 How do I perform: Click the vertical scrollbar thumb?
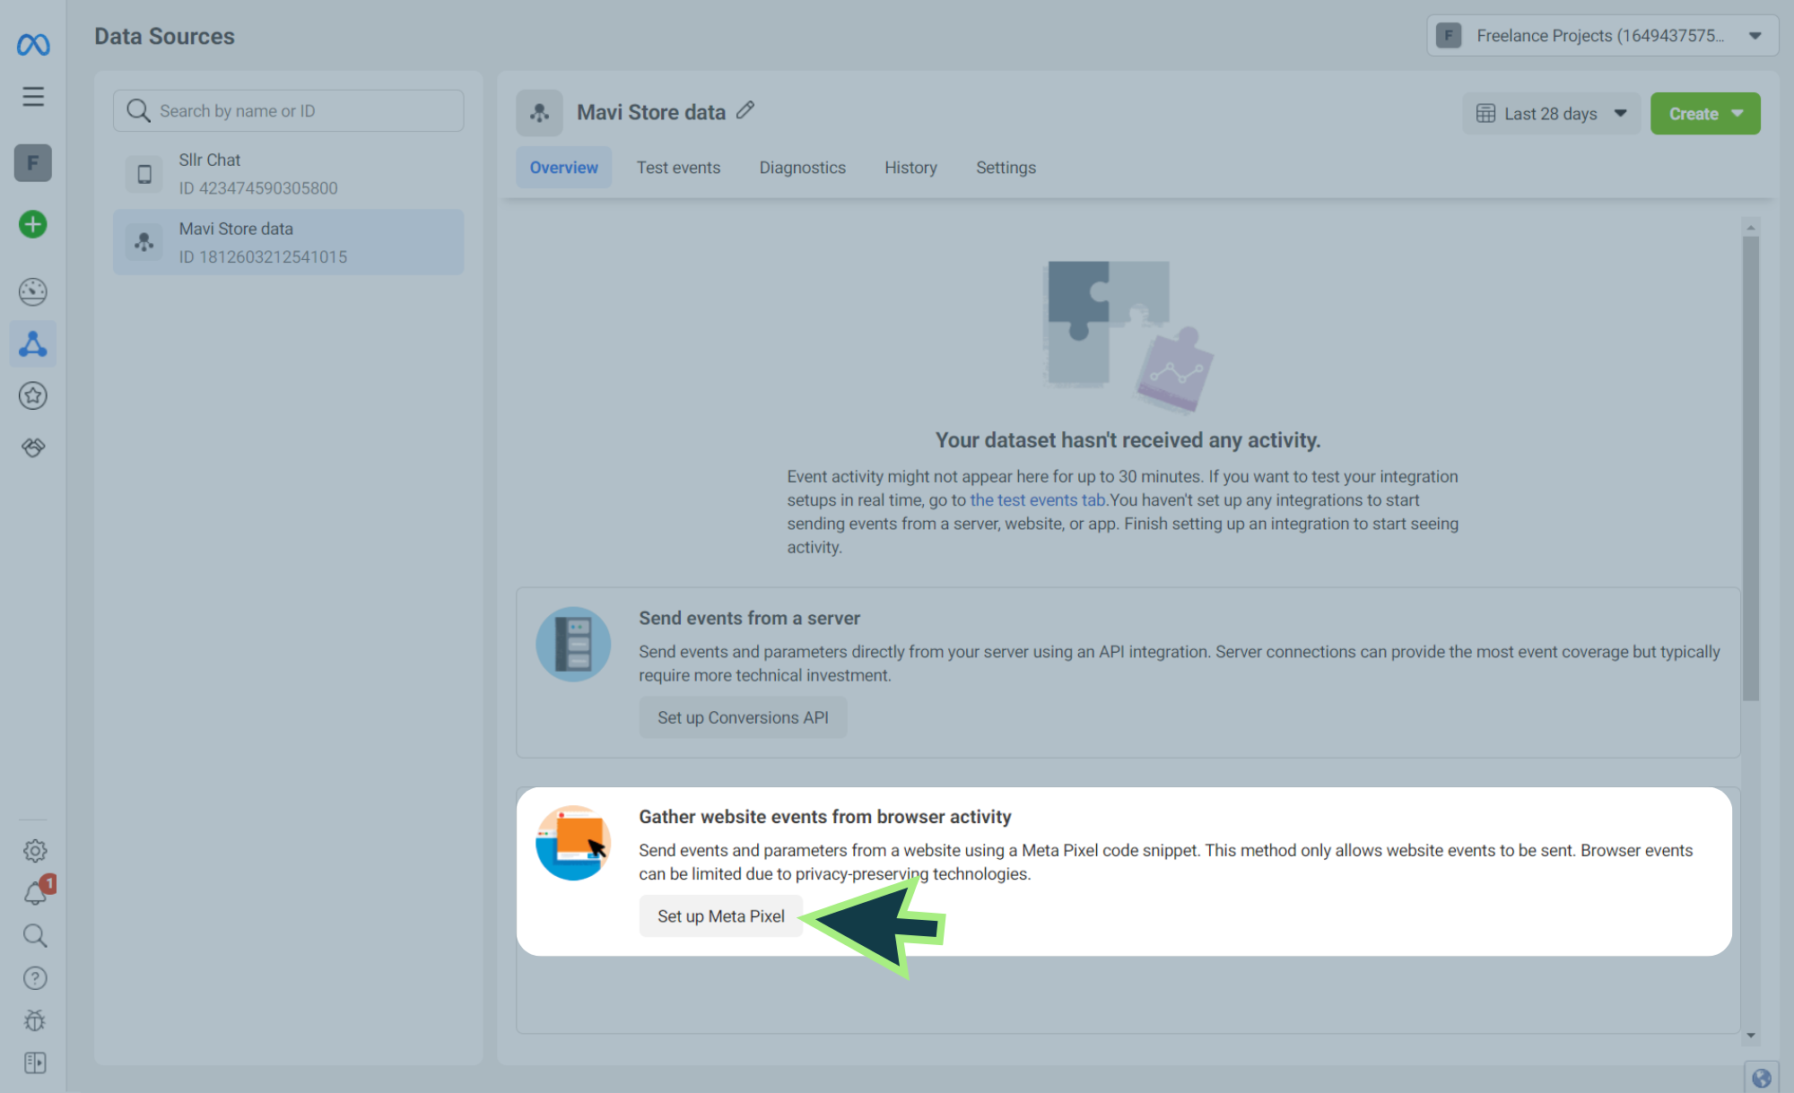pyautogui.click(x=1750, y=466)
